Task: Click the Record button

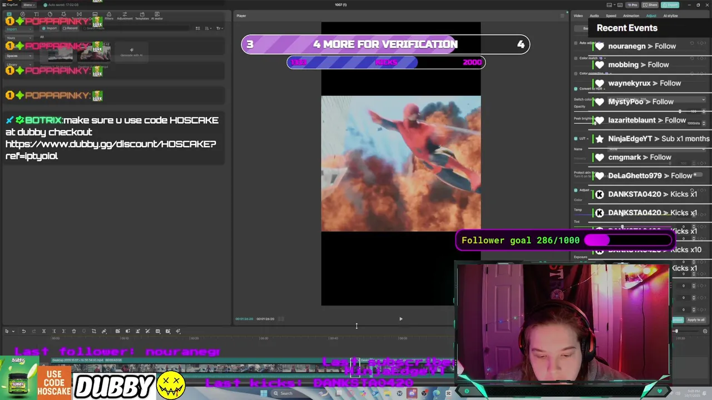Action: [71, 28]
